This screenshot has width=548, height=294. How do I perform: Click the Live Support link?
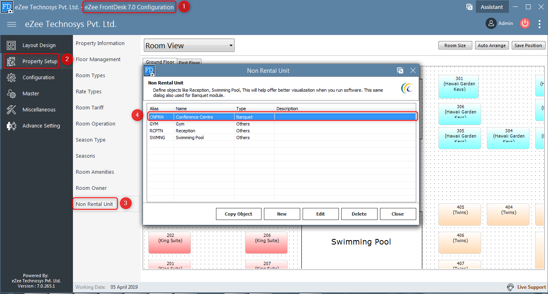531,287
